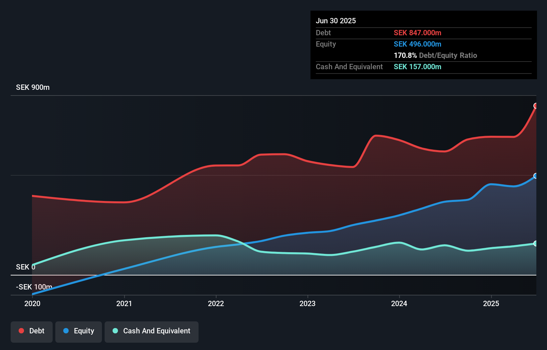Click the SEK 900m gridline label
The width and height of the screenshot is (547, 350).
(x=33, y=87)
